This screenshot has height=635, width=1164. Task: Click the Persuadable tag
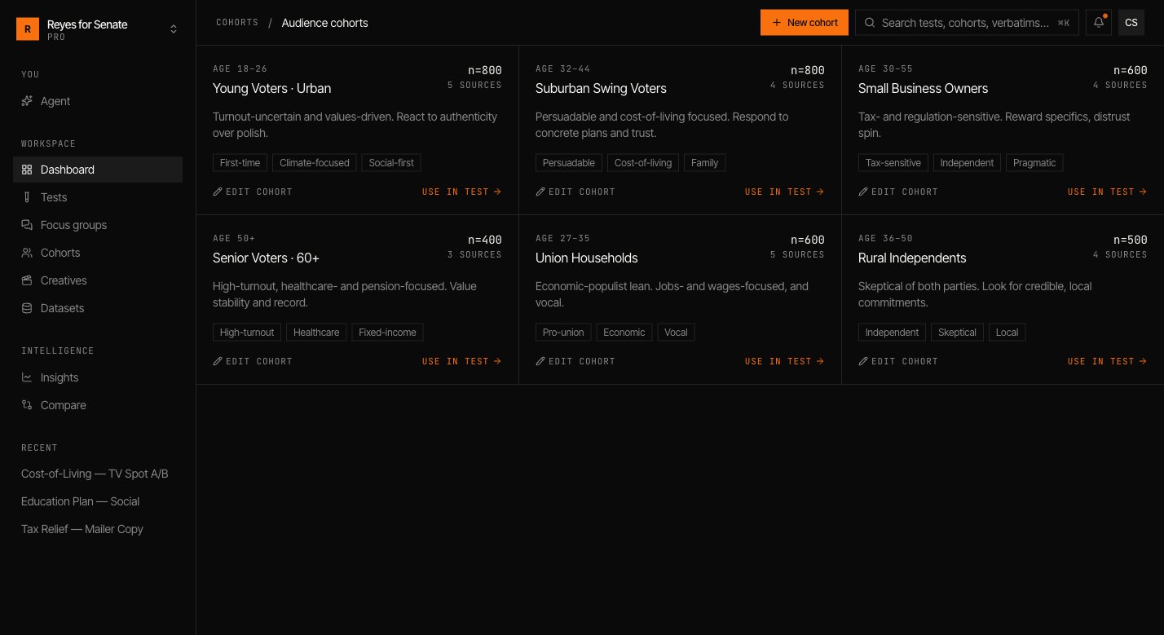(x=569, y=163)
